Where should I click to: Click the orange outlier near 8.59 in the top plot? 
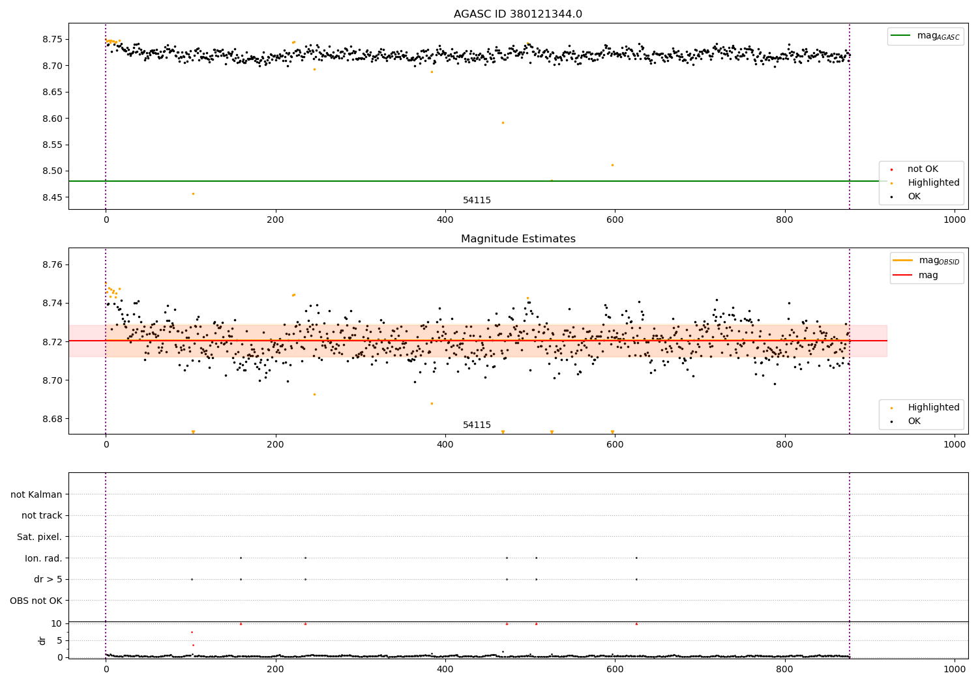click(x=503, y=122)
